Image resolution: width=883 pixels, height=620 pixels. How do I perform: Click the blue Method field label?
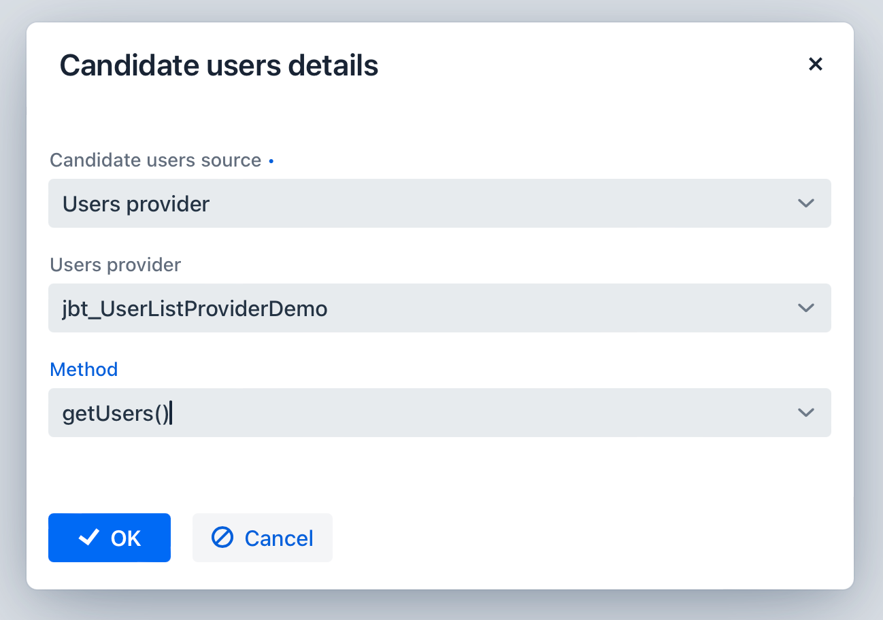click(x=84, y=369)
